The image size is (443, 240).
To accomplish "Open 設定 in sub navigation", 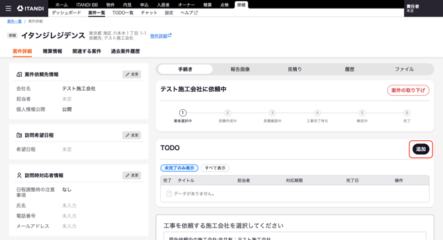I will (x=169, y=13).
